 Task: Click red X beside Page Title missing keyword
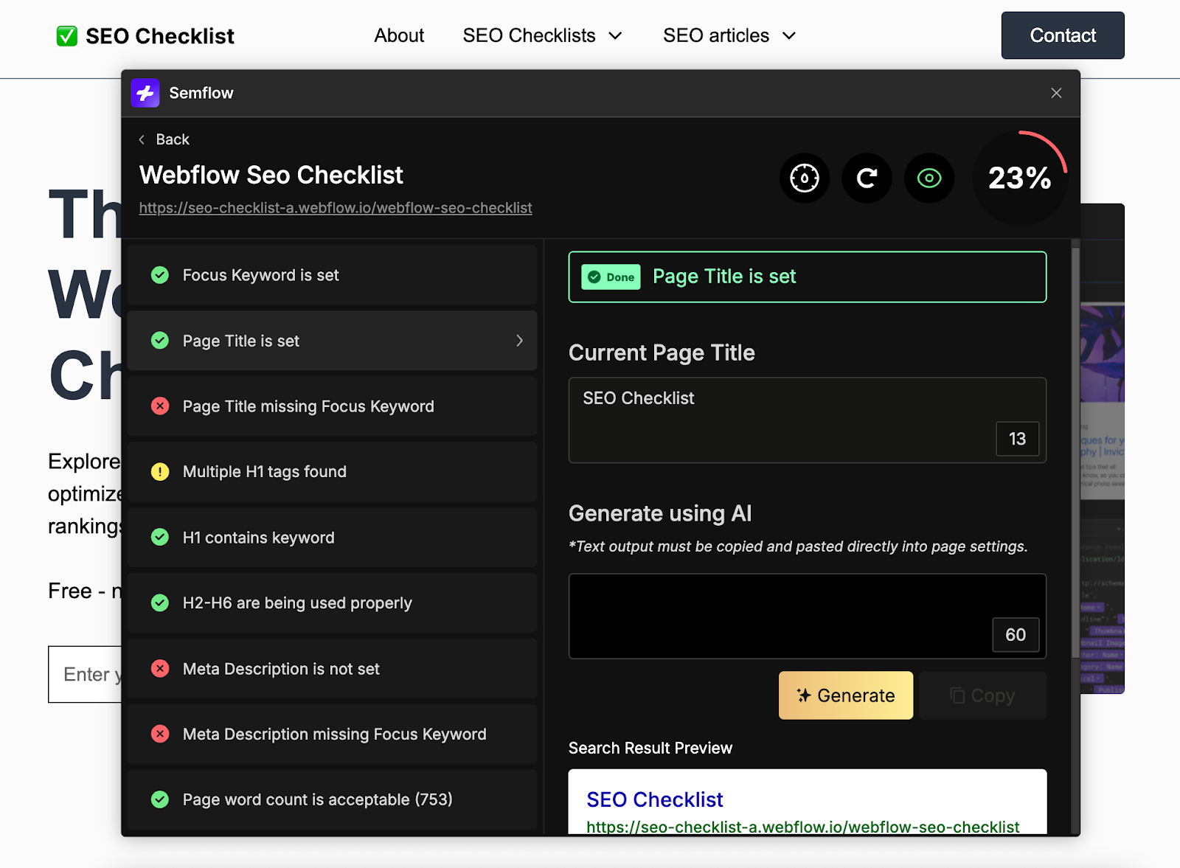160,406
